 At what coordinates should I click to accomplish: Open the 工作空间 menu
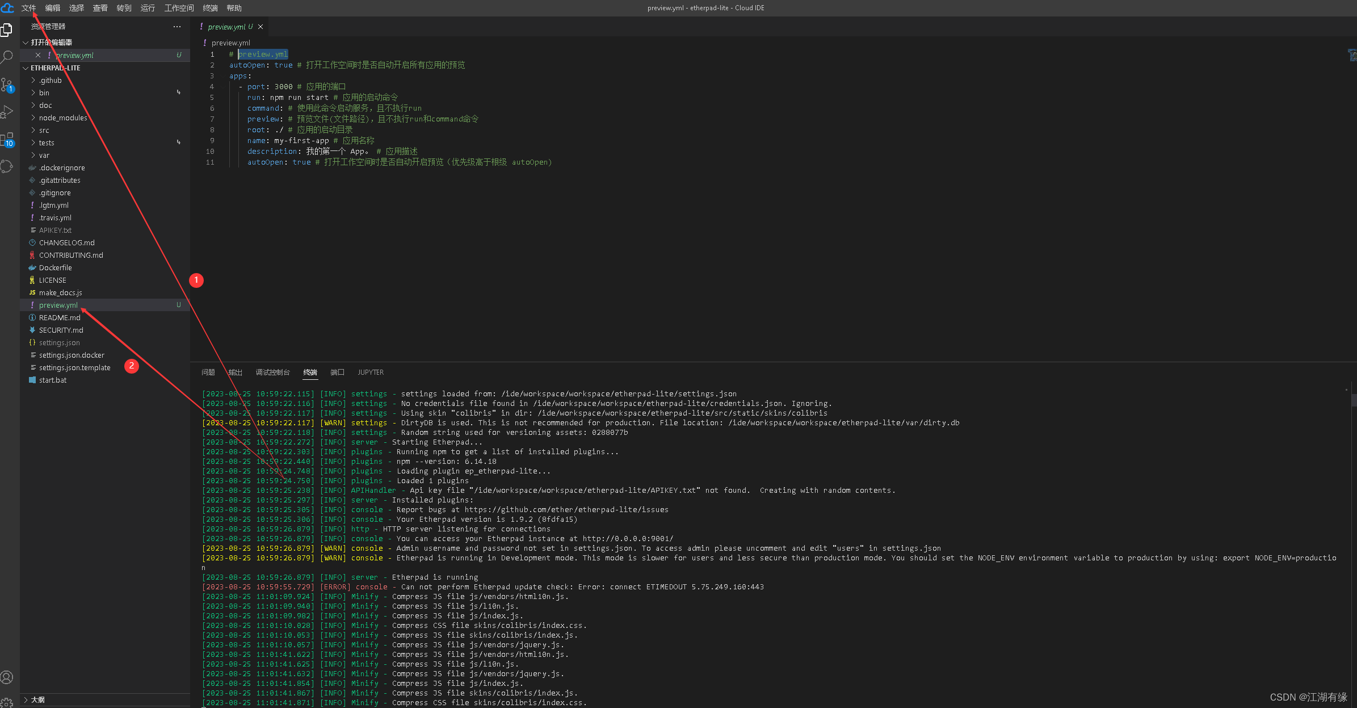coord(179,8)
